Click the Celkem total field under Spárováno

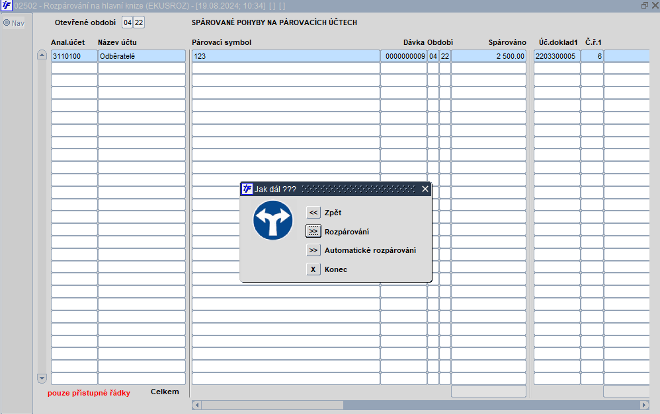point(489,392)
